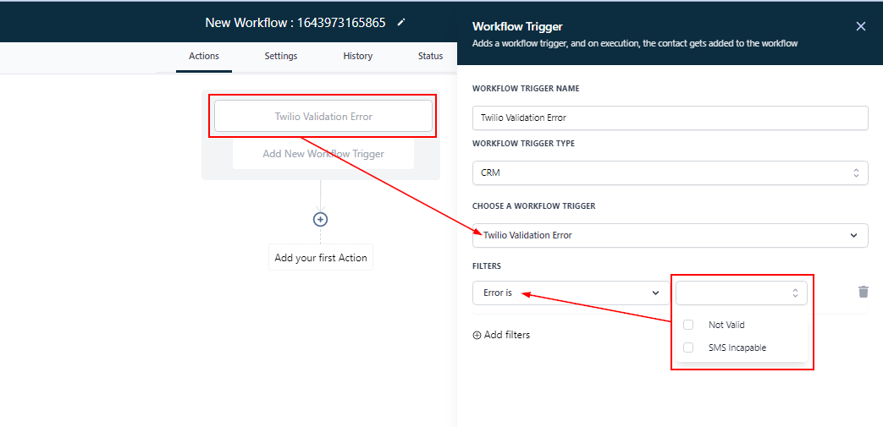Click Add filters
Image resolution: width=883 pixels, height=427 pixels.
click(501, 335)
